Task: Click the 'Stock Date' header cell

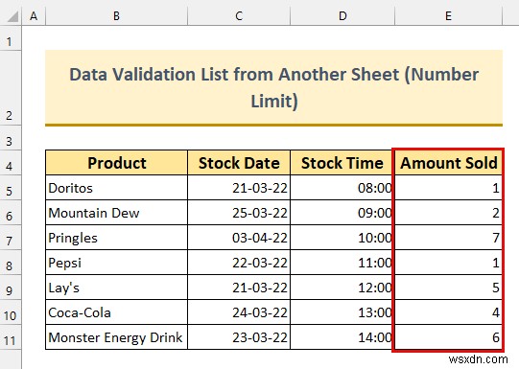Action: (239, 163)
